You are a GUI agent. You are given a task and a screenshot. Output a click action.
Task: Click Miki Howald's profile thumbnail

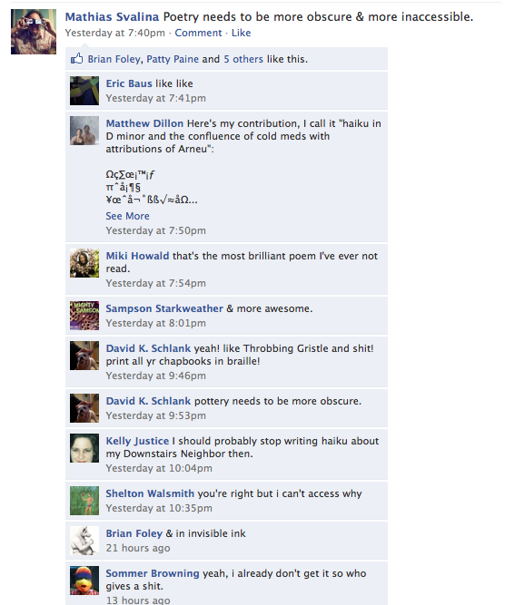coord(84,263)
